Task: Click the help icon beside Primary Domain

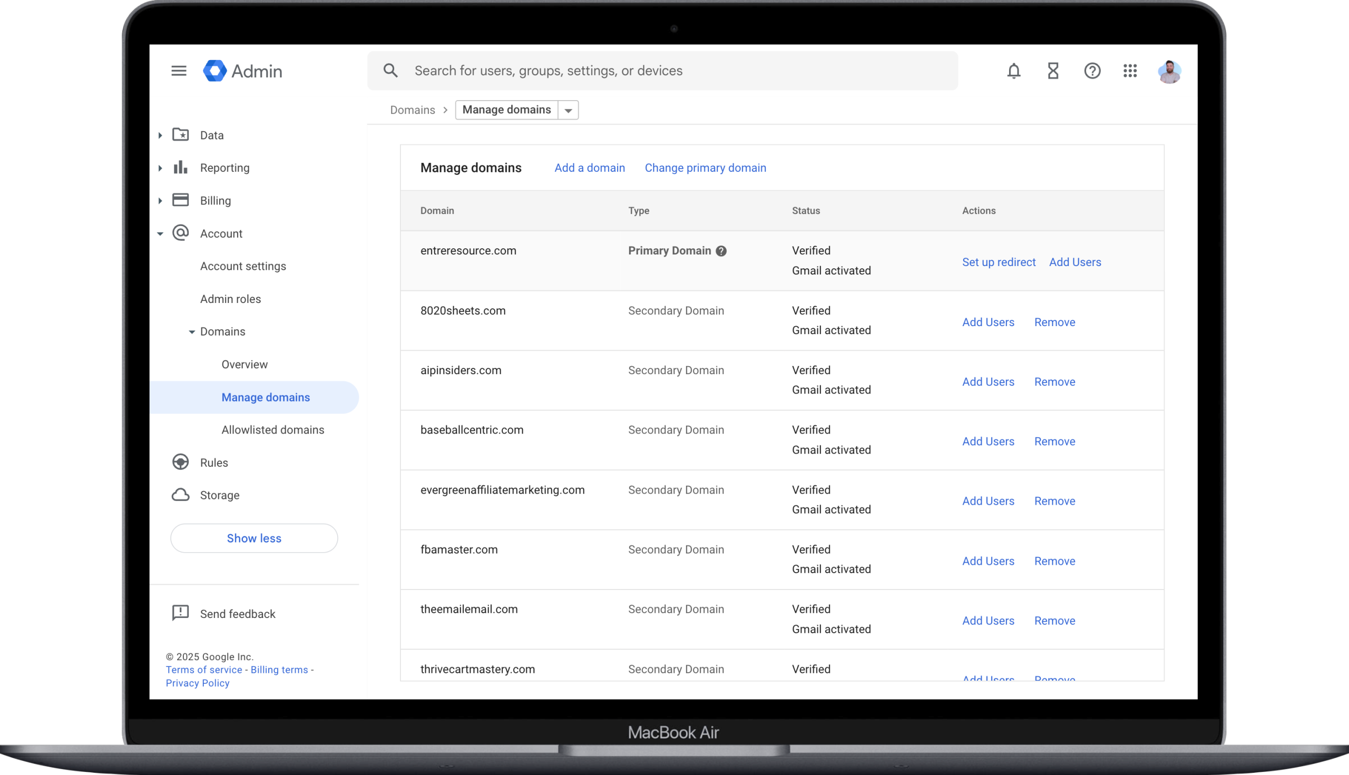Action: [x=722, y=251]
